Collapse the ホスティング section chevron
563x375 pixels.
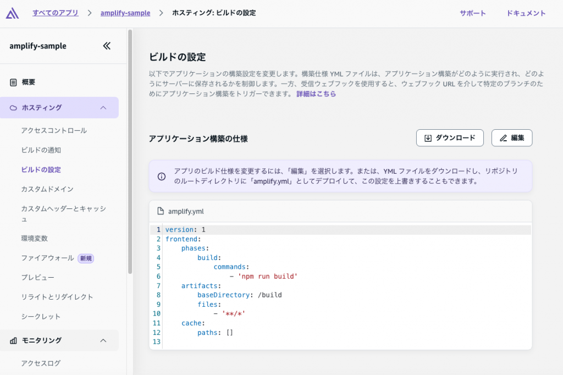pos(103,107)
